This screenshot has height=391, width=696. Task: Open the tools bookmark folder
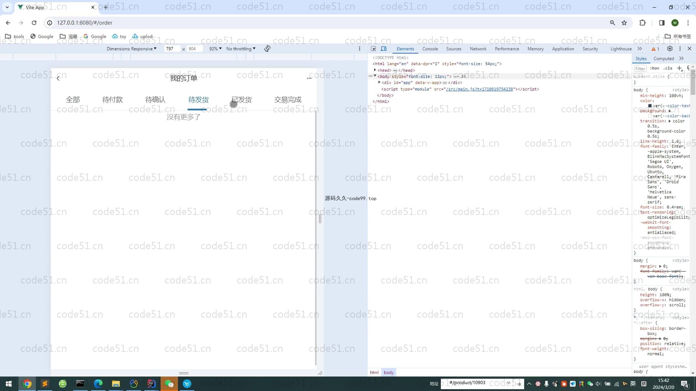point(15,36)
